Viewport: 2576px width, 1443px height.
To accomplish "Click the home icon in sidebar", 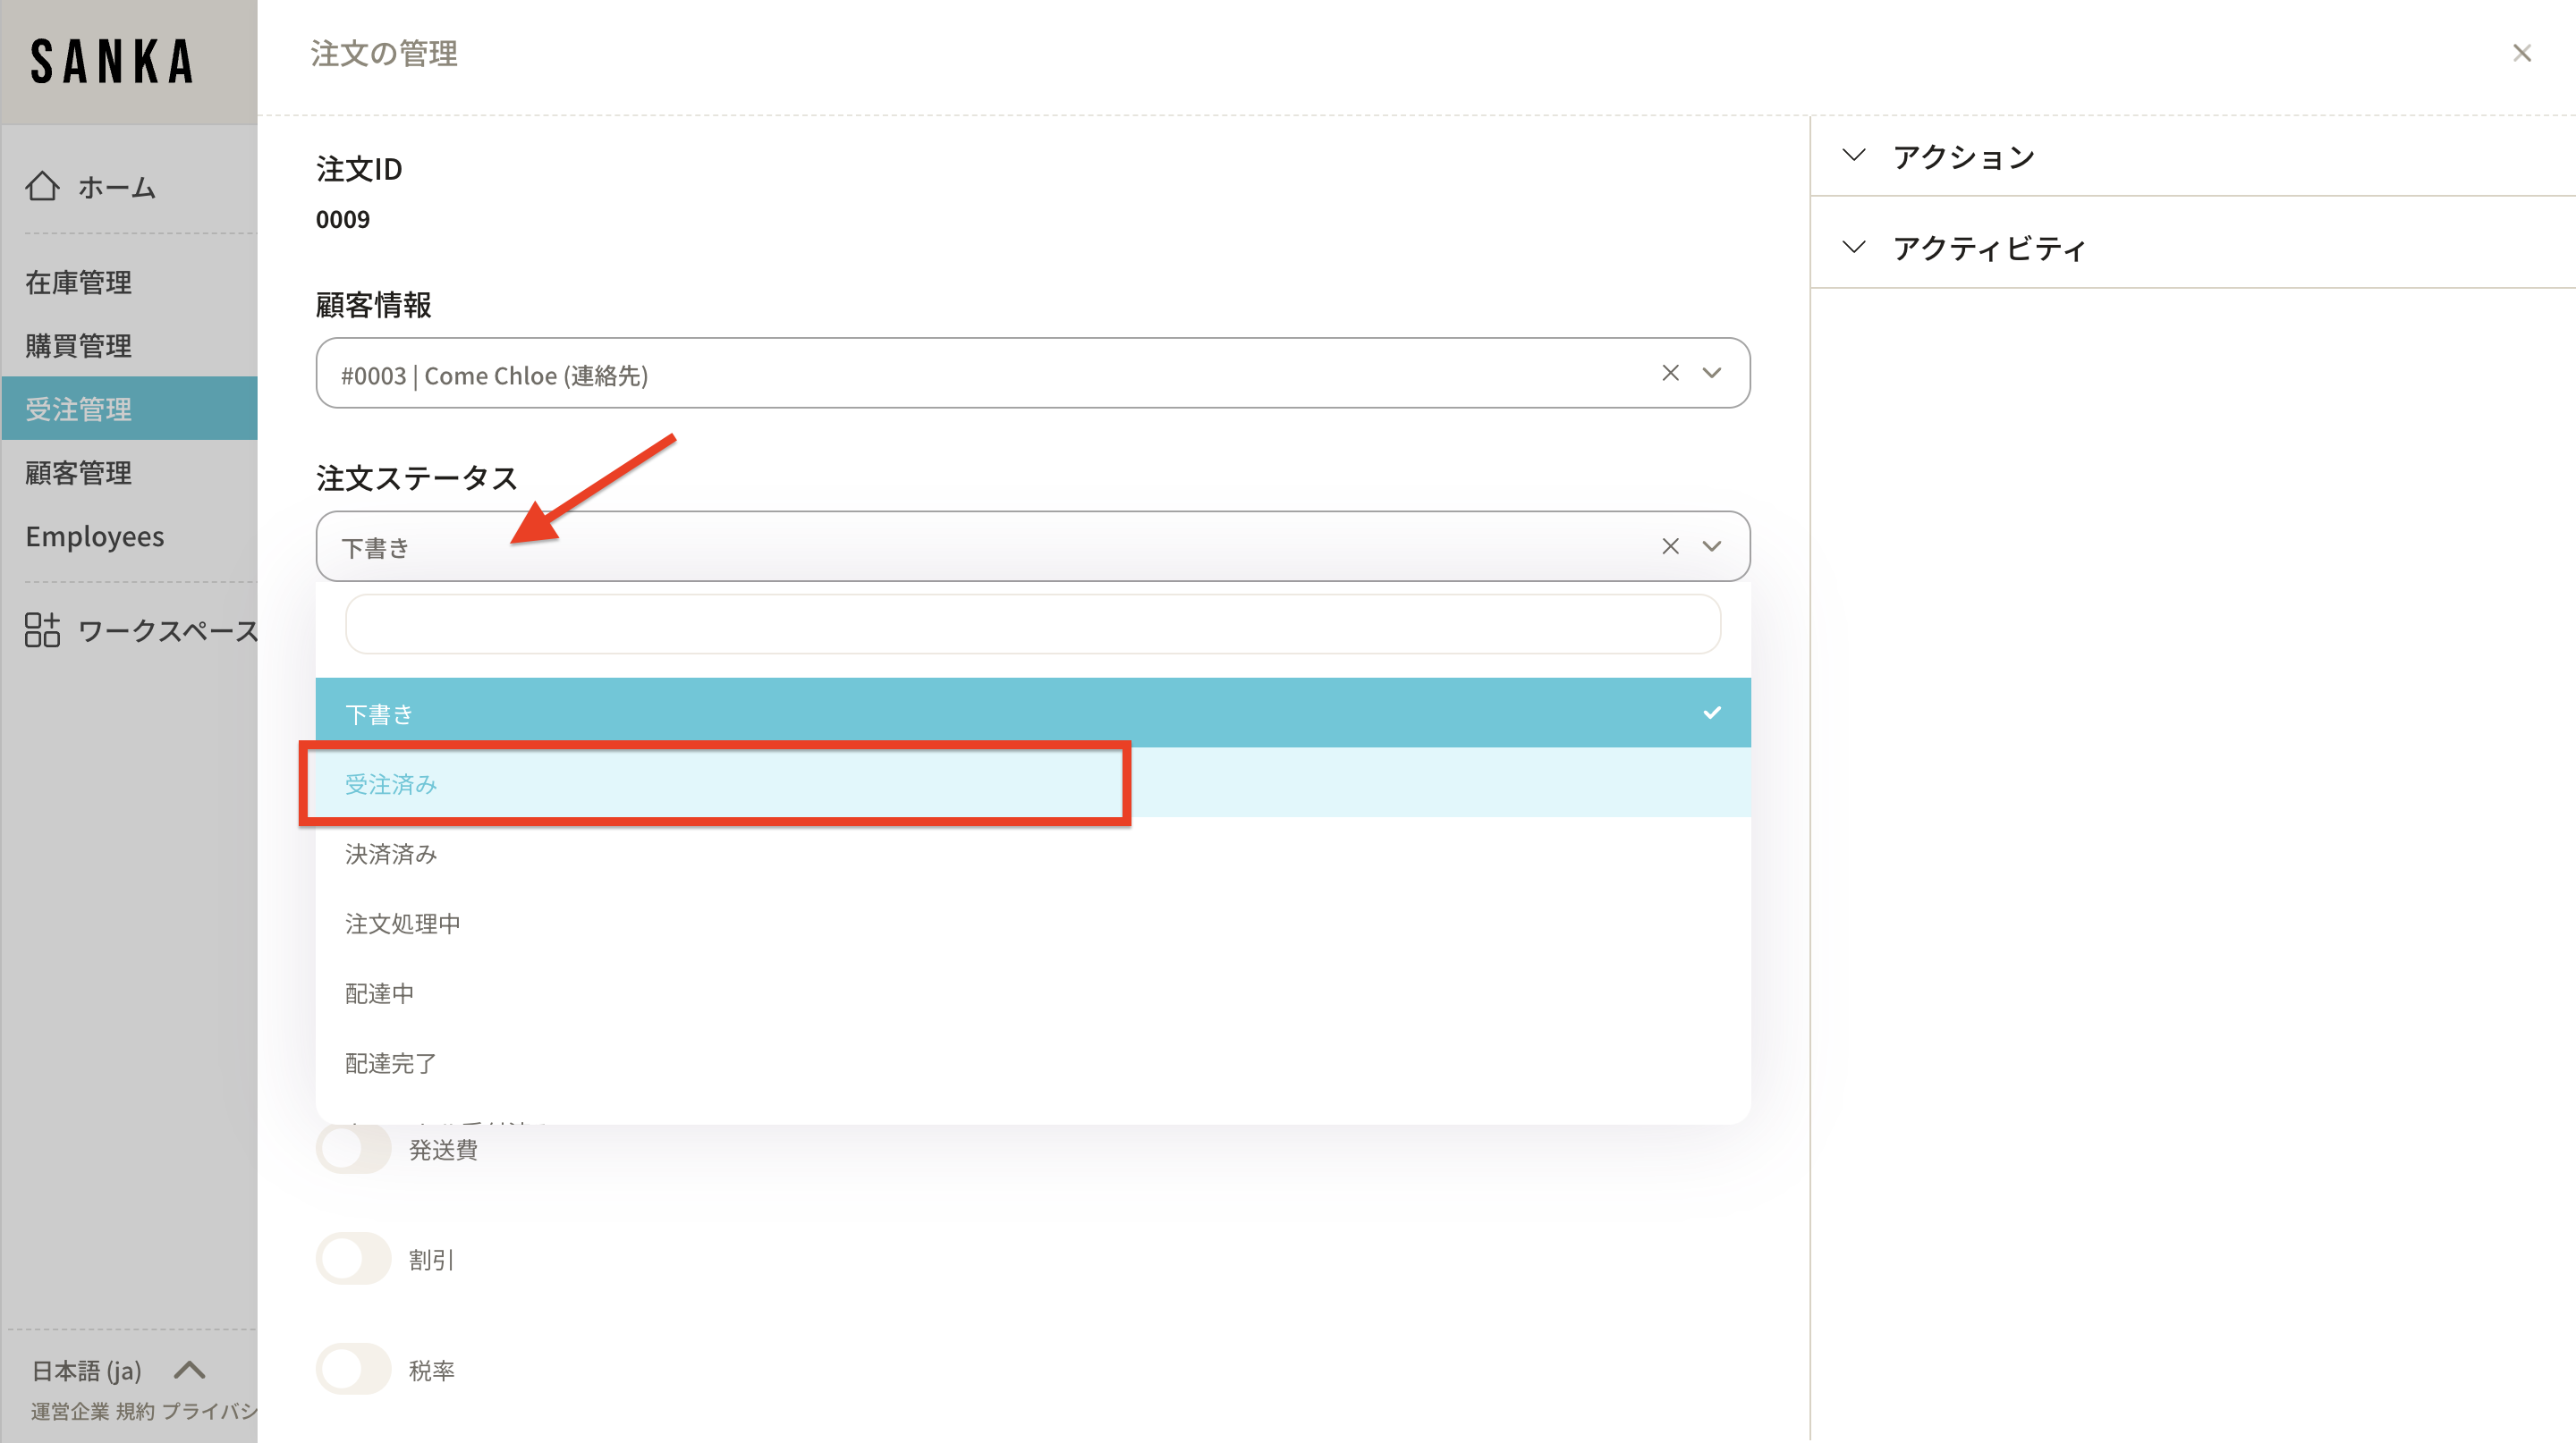I will [x=42, y=186].
